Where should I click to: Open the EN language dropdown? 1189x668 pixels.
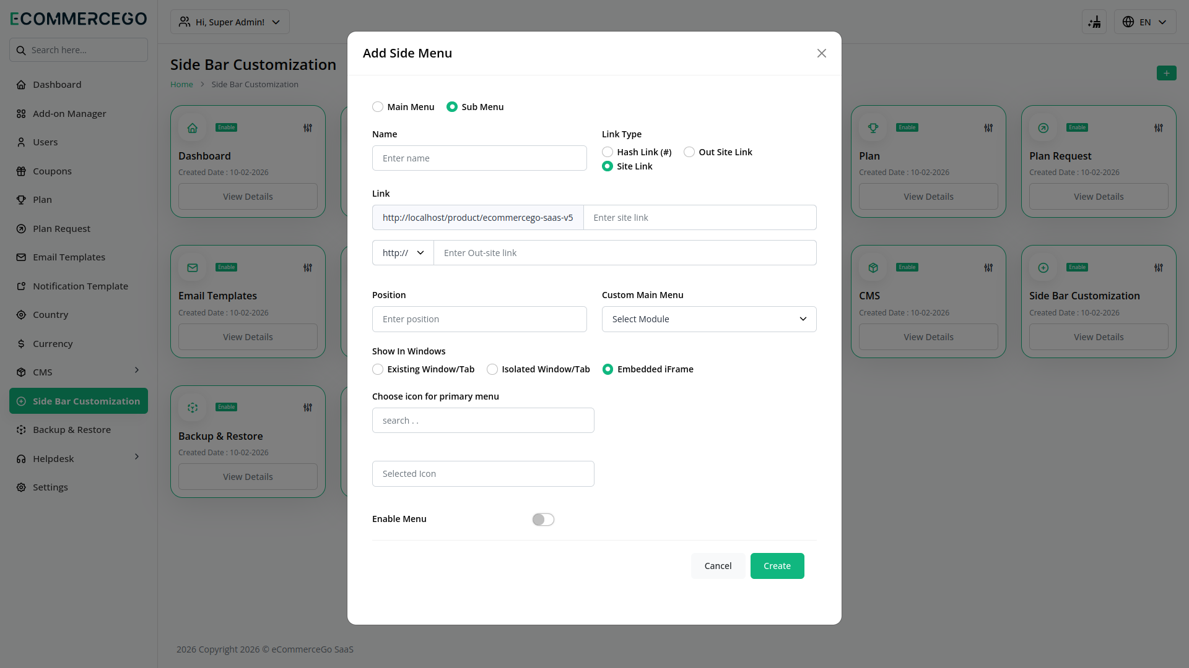click(1145, 22)
